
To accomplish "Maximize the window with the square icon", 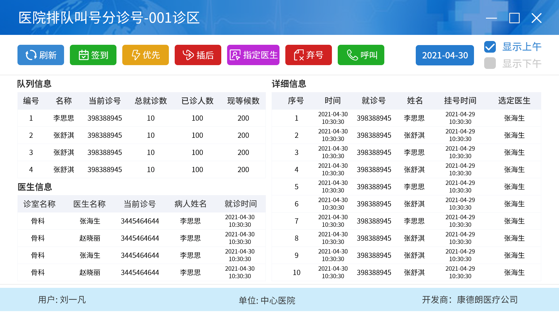I will coord(514,18).
